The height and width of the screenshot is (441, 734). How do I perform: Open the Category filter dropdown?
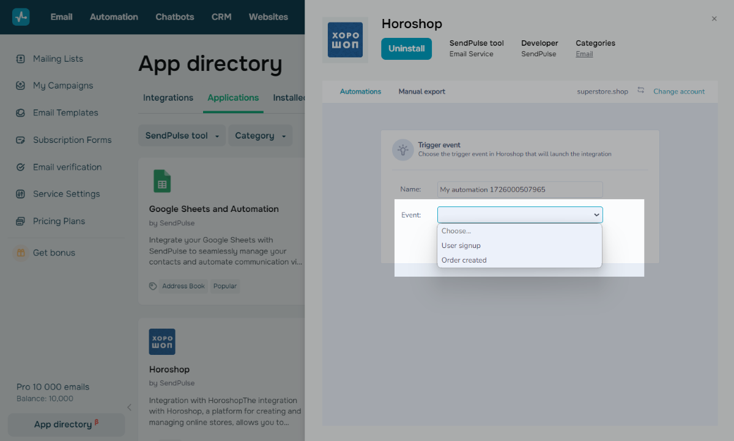(261, 136)
